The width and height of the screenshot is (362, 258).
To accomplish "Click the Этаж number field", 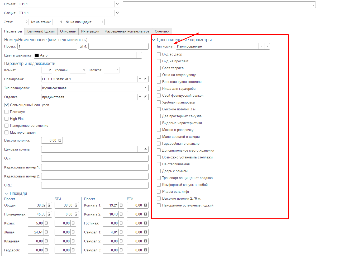I will coord(23,22).
